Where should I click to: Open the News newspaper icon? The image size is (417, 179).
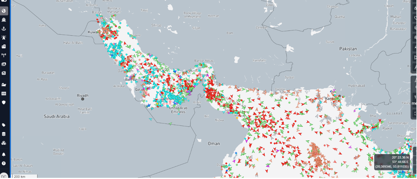pos(4,73)
